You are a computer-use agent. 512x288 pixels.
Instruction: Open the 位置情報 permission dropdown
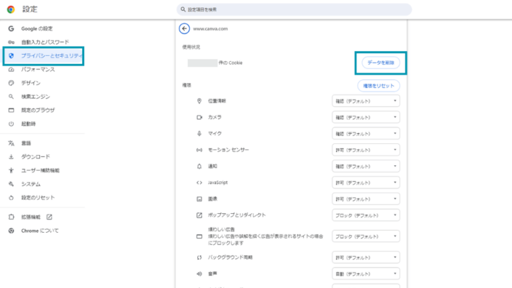tap(366, 101)
